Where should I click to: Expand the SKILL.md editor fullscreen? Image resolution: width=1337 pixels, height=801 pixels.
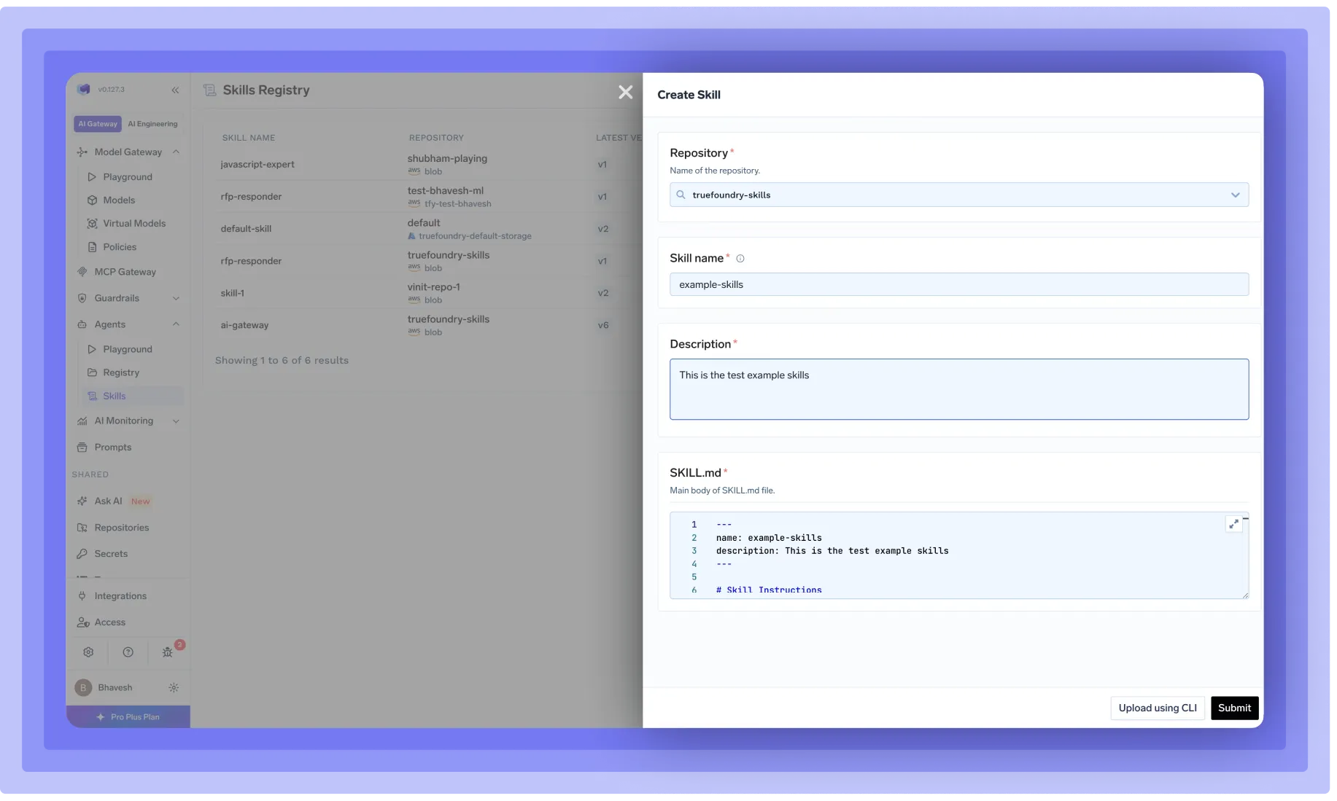1233,524
